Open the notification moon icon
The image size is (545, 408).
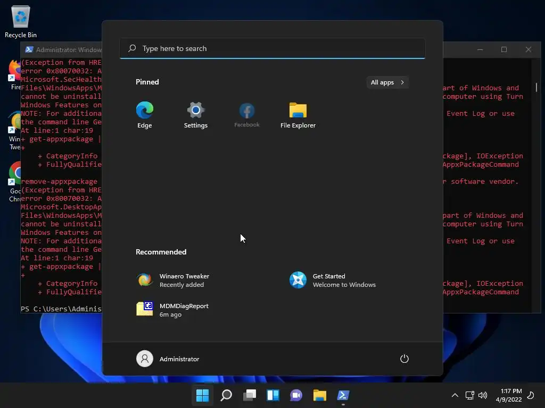(531, 395)
